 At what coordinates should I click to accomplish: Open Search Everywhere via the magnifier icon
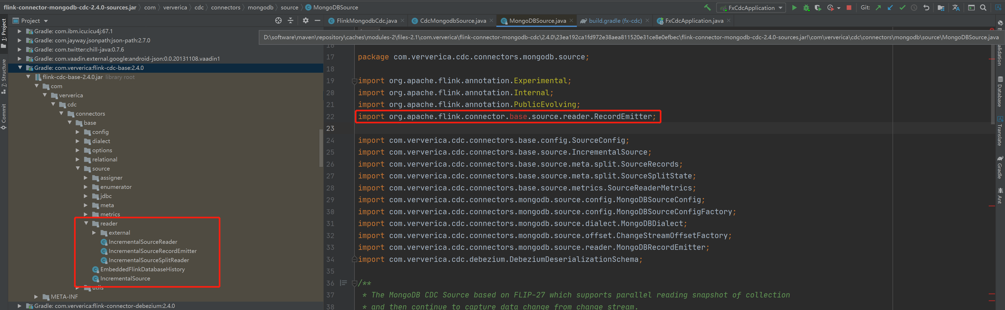[983, 7]
